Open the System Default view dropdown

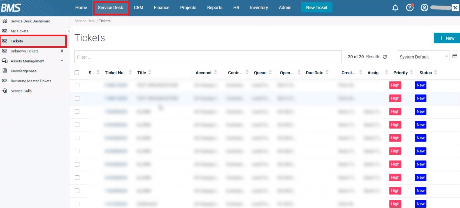(x=423, y=57)
